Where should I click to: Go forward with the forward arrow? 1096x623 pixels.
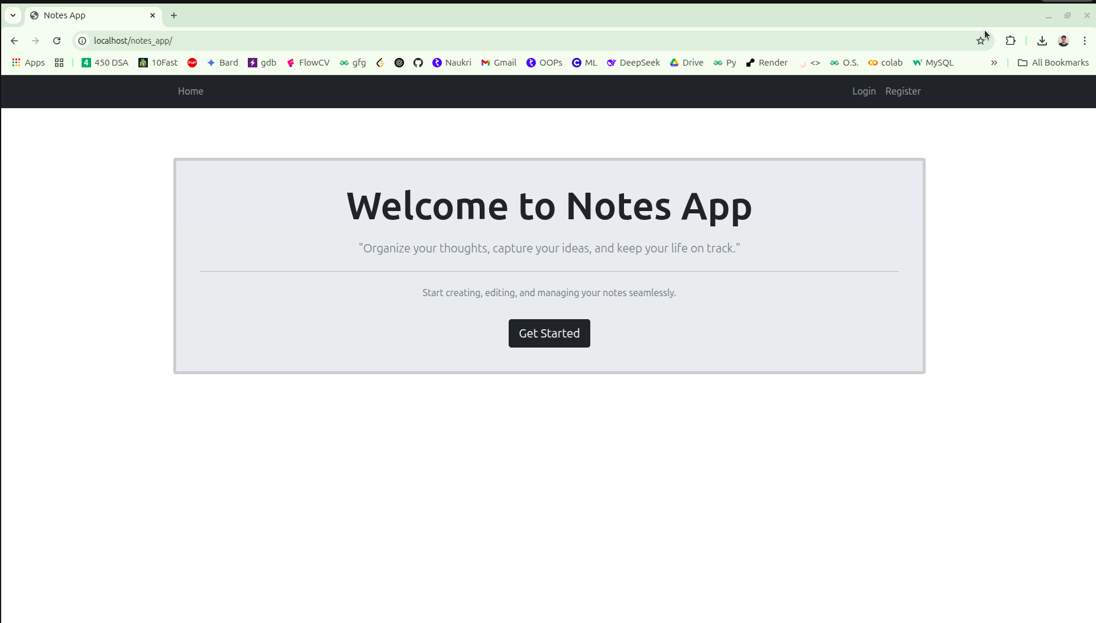pos(35,41)
